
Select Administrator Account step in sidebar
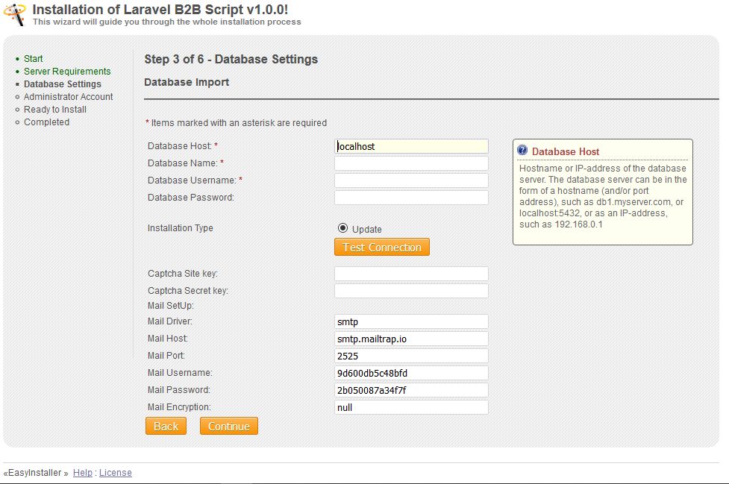tap(68, 97)
